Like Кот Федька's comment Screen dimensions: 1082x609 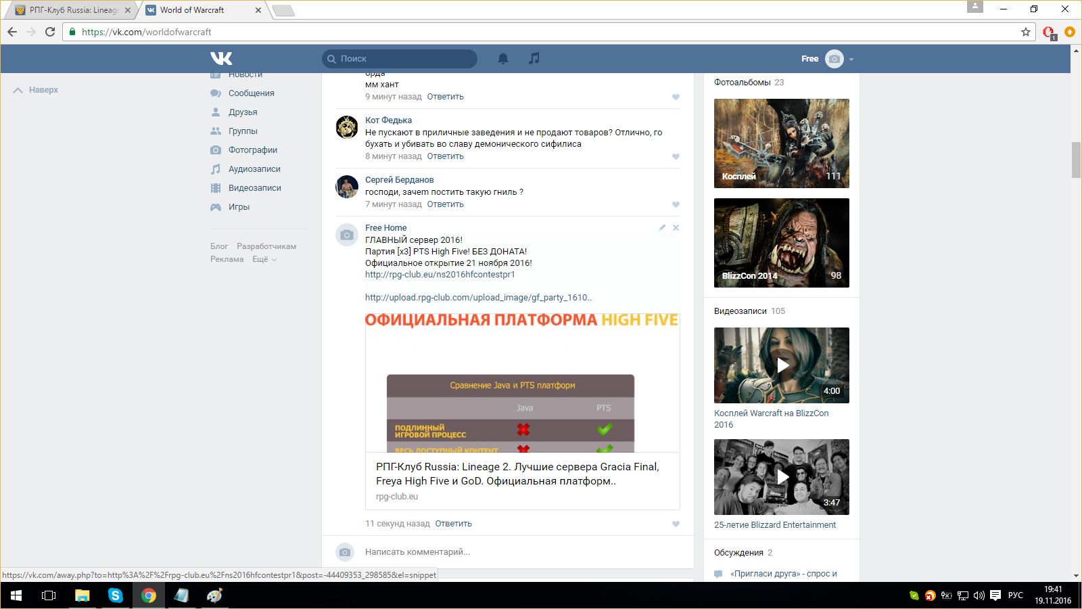[x=676, y=157]
